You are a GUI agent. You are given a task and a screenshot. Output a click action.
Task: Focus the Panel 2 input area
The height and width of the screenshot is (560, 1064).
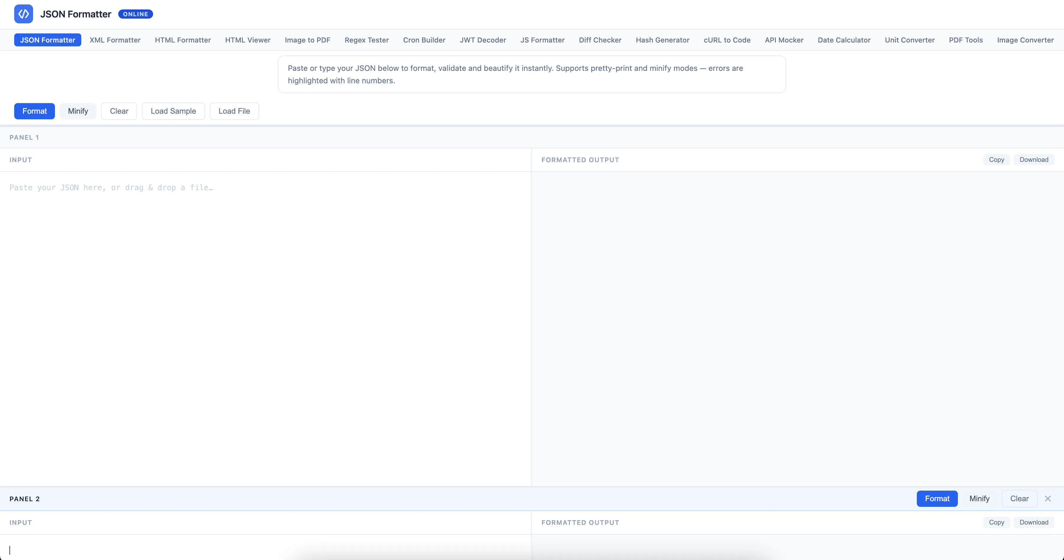point(266,547)
